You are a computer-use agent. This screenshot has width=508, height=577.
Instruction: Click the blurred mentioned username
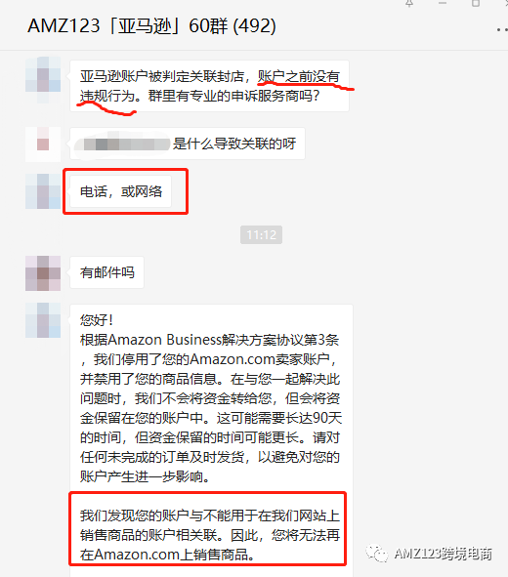click(122, 144)
